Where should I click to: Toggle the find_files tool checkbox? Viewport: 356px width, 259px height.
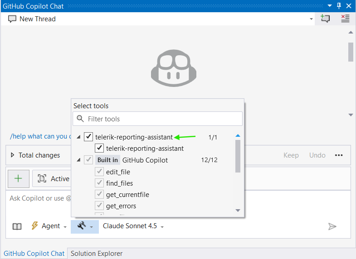tap(99, 182)
